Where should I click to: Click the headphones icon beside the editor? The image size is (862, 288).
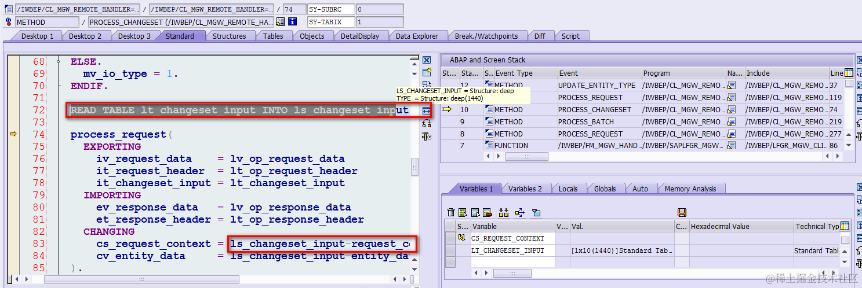coord(427,123)
